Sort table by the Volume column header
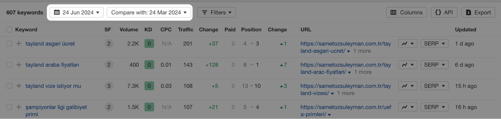 (x=129, y=29)
